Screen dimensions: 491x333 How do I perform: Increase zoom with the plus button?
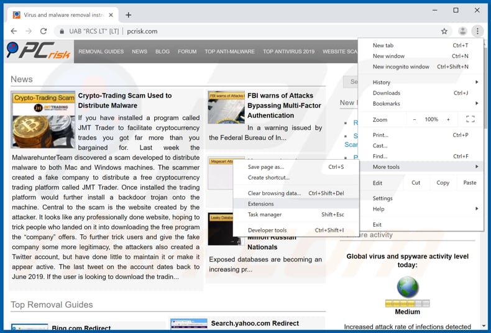tap(448, 119)
